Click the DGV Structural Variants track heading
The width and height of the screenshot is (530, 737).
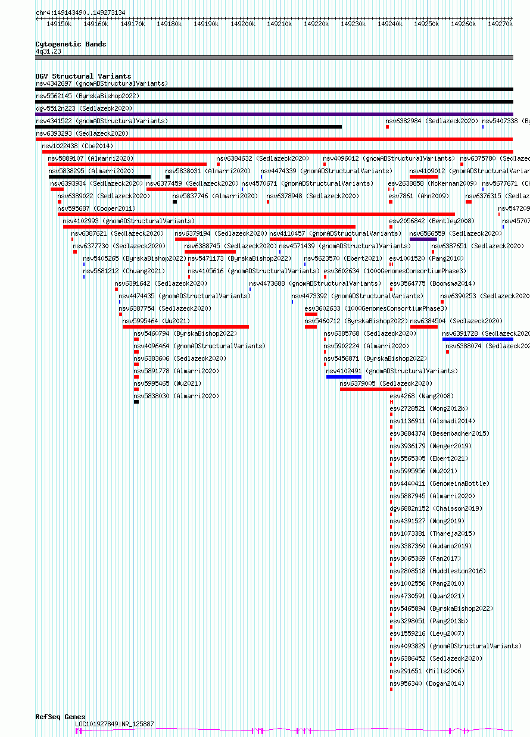pyautogui.click(x=83, y=76)
